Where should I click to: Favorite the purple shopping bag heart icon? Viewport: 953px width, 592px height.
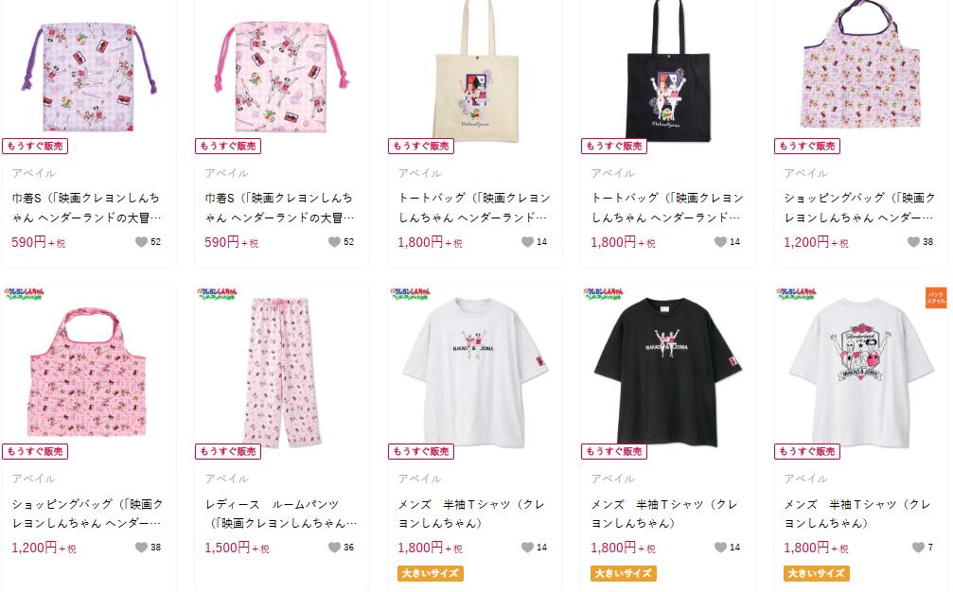913,242
